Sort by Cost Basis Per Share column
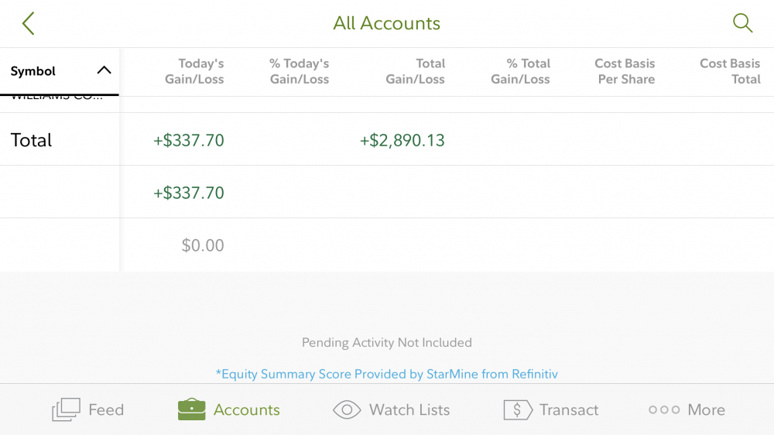 click(625, 71)
